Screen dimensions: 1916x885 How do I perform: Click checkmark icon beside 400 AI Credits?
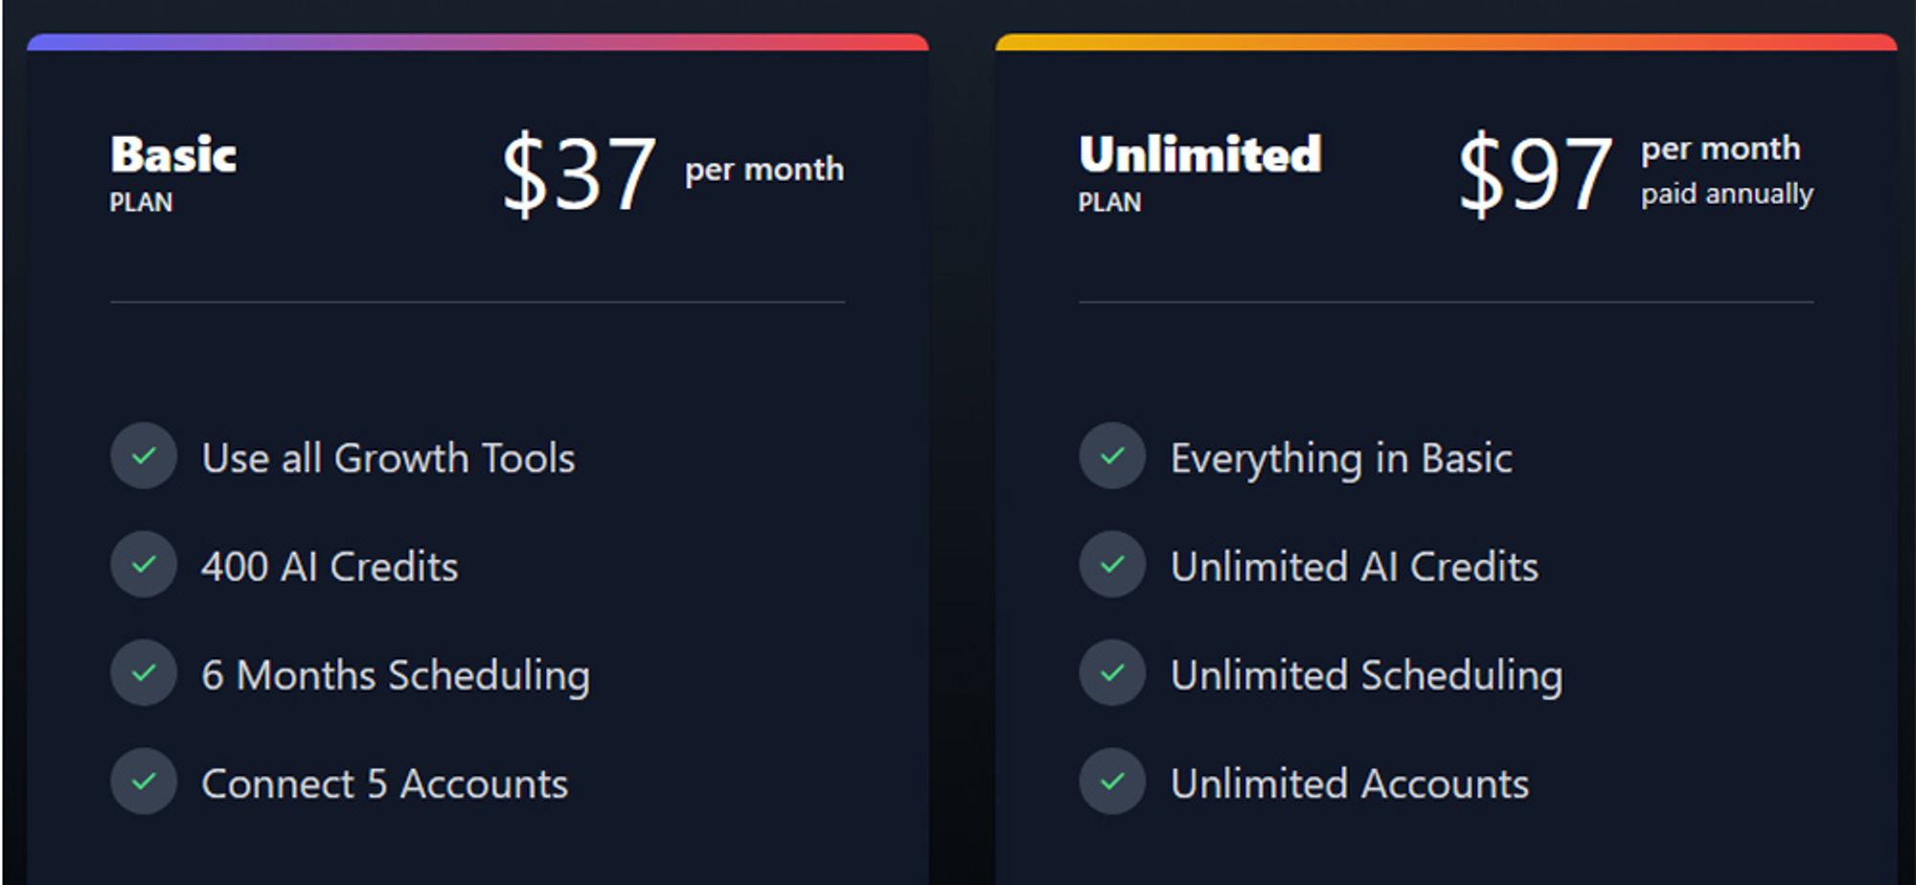coord(144,564)
